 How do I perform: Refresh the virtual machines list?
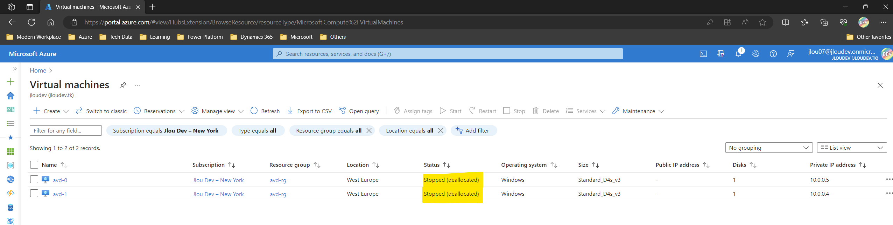click(265, 111)
